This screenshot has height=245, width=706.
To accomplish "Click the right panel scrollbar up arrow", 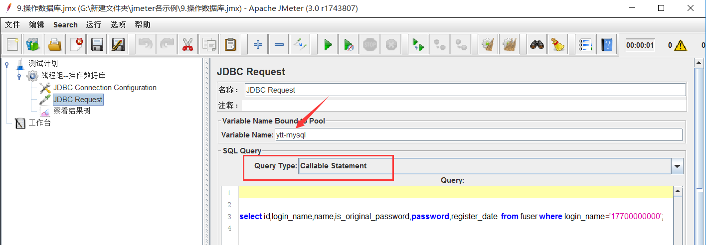I will [699, 63].
